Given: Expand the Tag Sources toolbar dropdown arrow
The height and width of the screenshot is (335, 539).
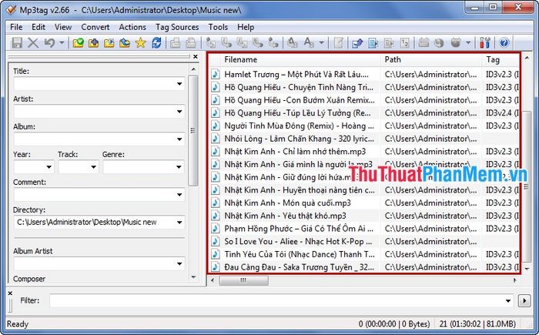Looking at the screenshot, I should tap(468, 43).
